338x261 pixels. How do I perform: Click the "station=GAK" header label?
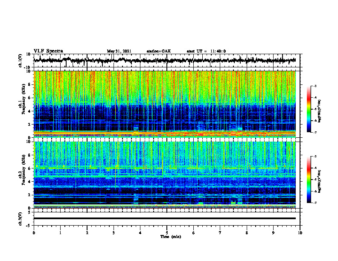[x=159, y=51]
